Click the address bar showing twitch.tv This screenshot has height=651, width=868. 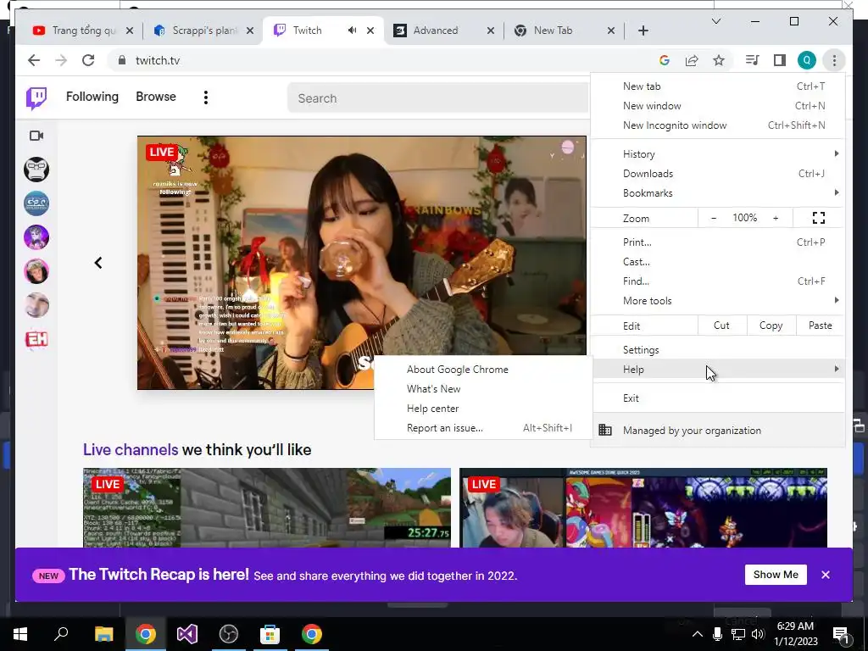pyautogui.click(x=382, y=60)
